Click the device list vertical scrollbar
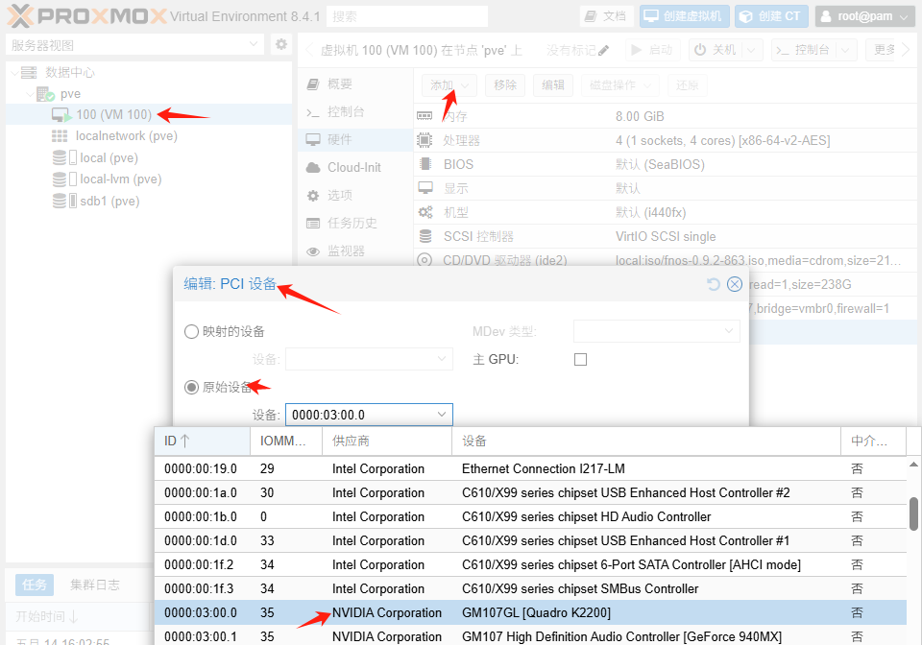Screen dimensions: 922x645 [x=913, y=514]
